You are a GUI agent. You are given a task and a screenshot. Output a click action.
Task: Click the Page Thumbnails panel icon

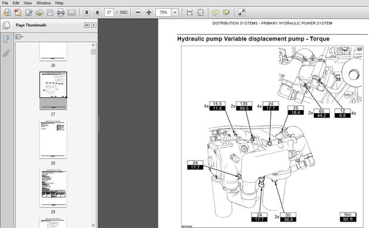tap(7, 25)
